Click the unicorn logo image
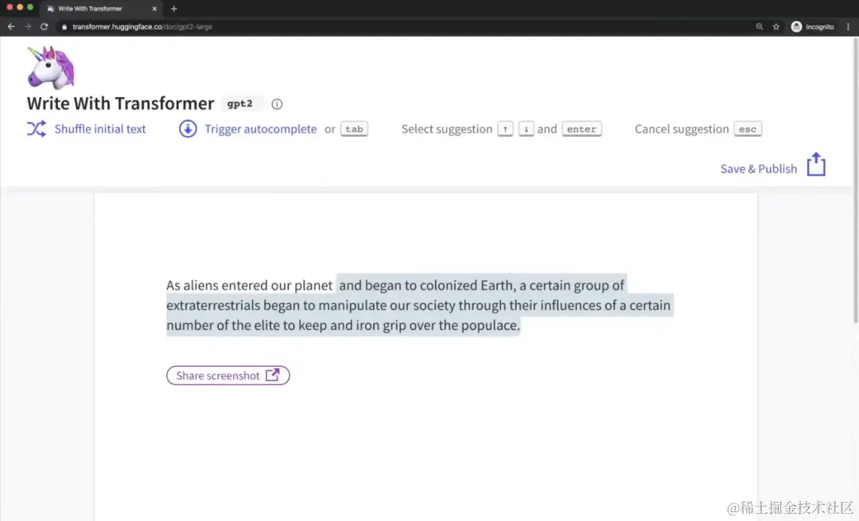The height and width of the screenshot is (521, 859). [x=50, y=68]
